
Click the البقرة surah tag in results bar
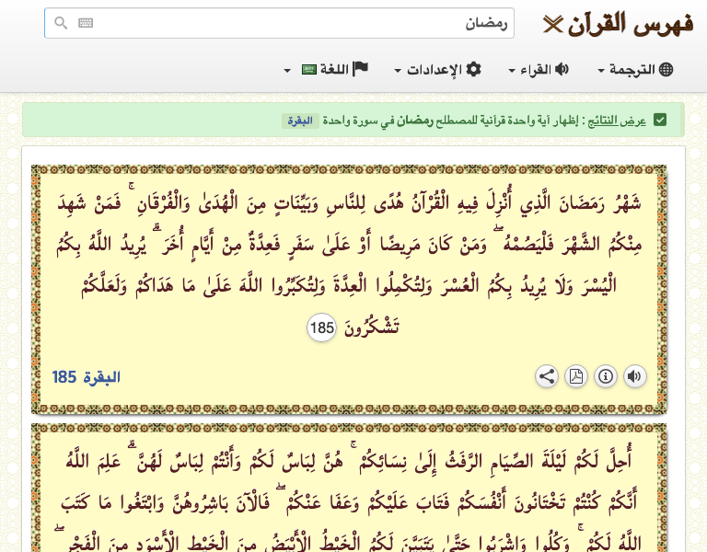point(300,121)
